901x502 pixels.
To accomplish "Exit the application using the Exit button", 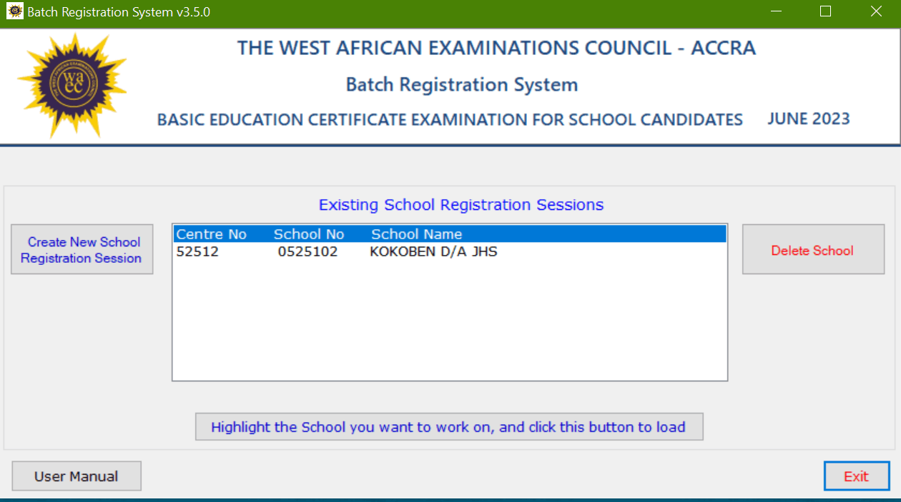I will (x=857, y=476).
